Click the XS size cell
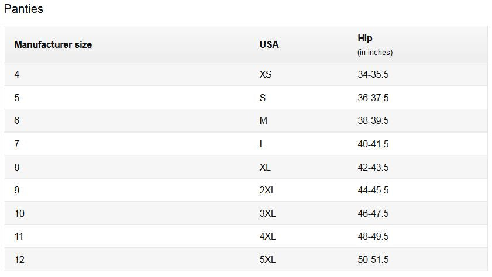Viewport: 492px width, 277px height. point(266,75)
